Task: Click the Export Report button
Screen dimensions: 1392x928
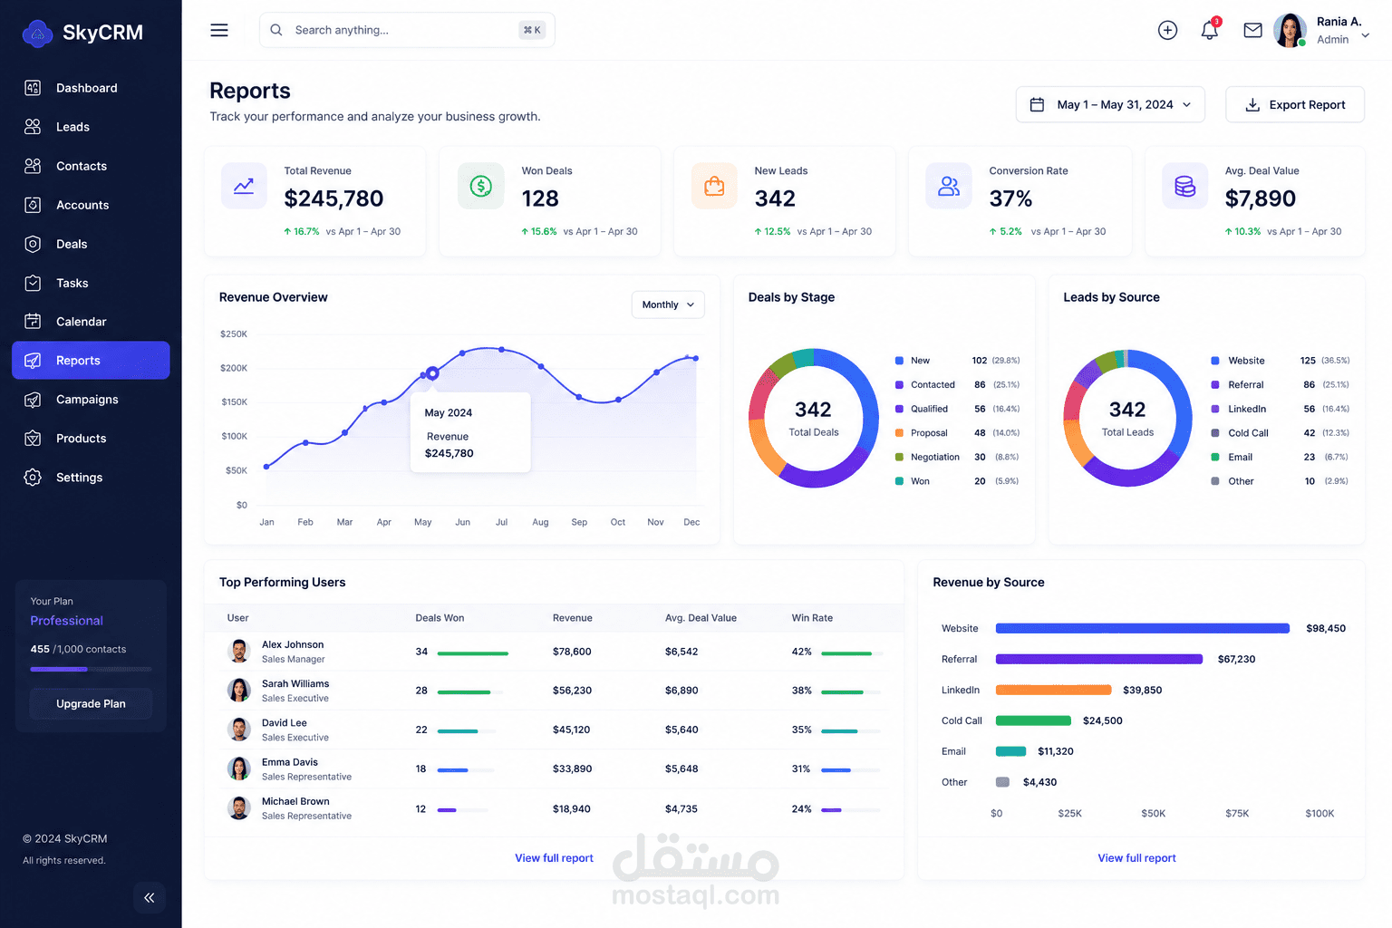Action: (1294, 104)
